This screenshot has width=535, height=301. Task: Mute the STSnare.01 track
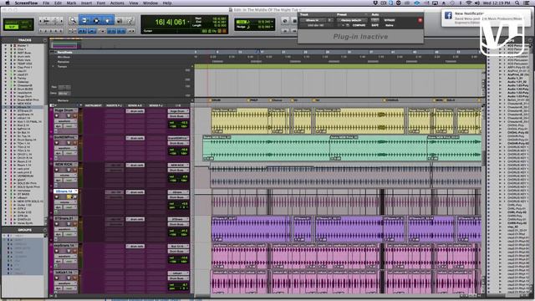pos(74,224)
